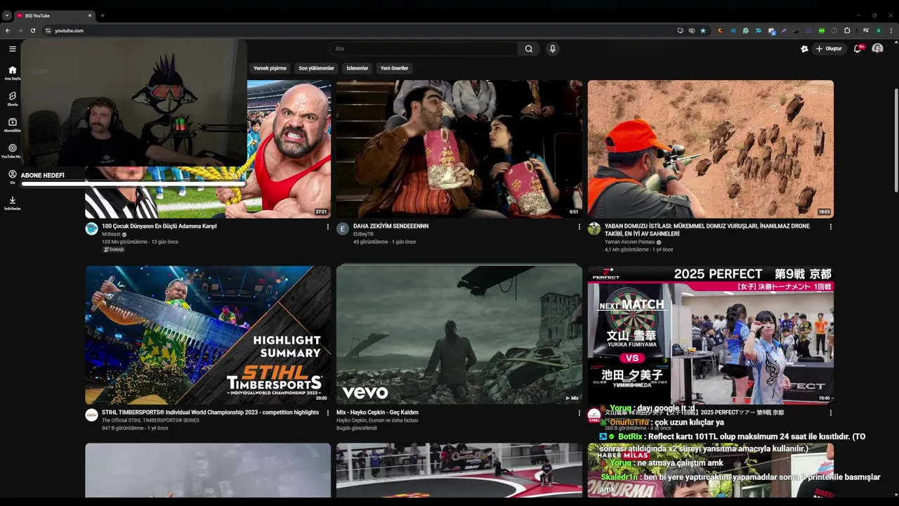The image size is (899, 506).
Task: Click the sparkle icon left of Oluştur
Action: coord(804,48)
